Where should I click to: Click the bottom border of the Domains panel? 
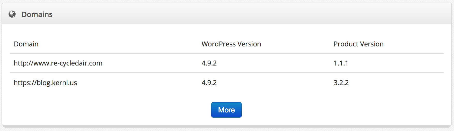pyautogui.click(x=227, y=126)
